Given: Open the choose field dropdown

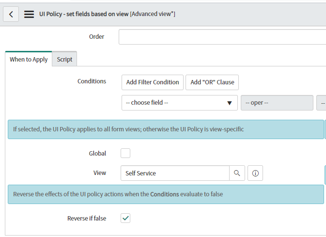Looking at the screenshot, I should 180,103.
